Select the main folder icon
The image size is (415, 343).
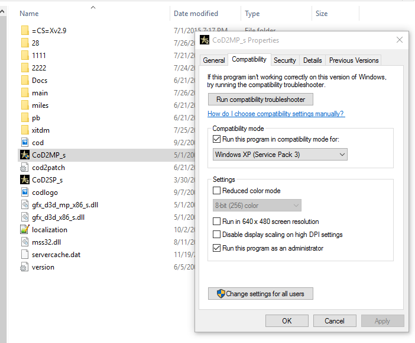click(25, 93)
